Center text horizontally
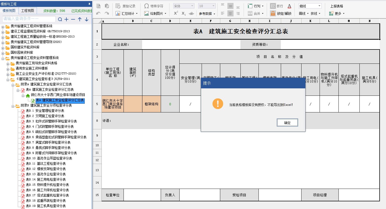The image size is (386, 209). click(x=230, y=13)
